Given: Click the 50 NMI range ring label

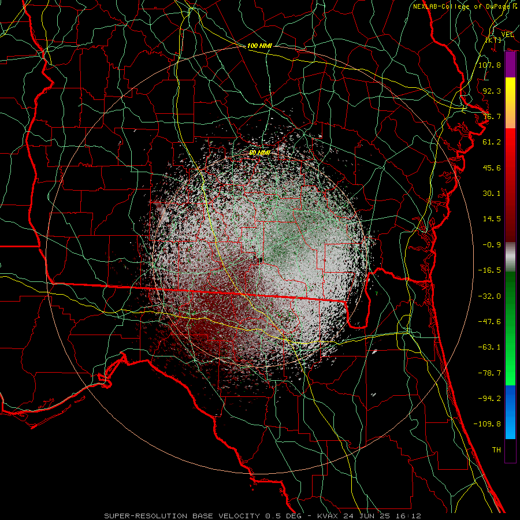Looking at the screenshot, I should click(x=259, y=153).
